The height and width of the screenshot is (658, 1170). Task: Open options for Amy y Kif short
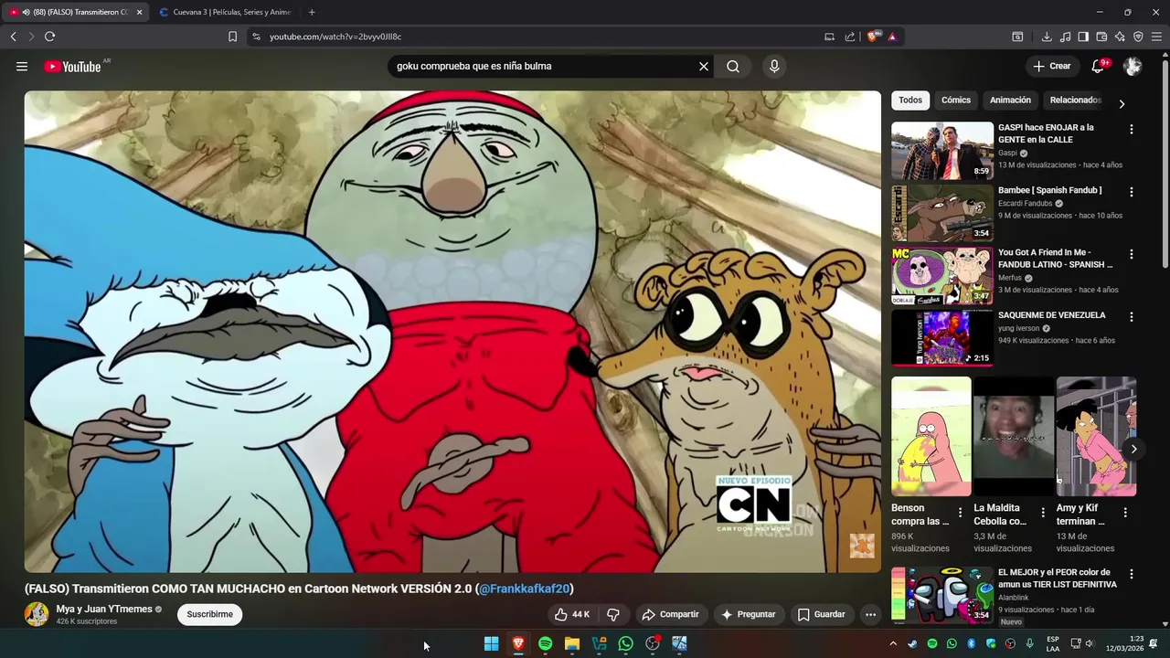(x=1124, y=513)
